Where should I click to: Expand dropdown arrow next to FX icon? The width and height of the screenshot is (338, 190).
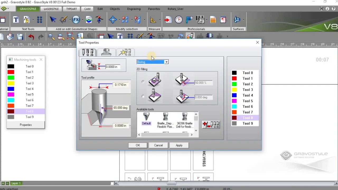pyautogui.click(x=82, y=20)
